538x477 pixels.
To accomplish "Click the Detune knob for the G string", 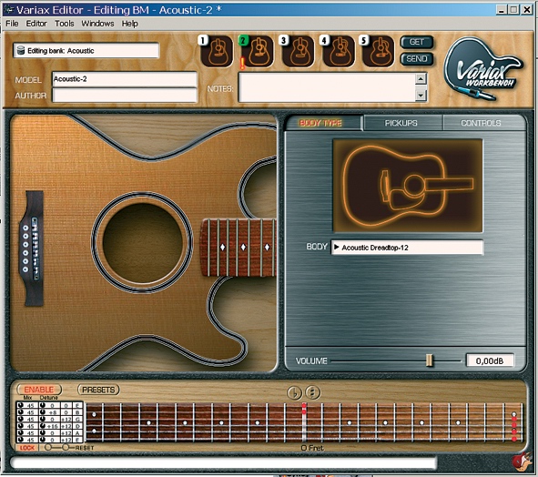I will 42,419.
